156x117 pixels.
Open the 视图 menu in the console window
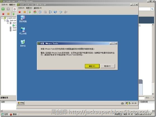point(29,8)
